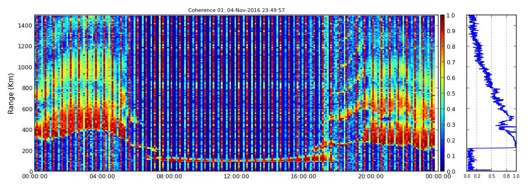Click the 600 range tick label
528x187 pixels.
[26, 109]
